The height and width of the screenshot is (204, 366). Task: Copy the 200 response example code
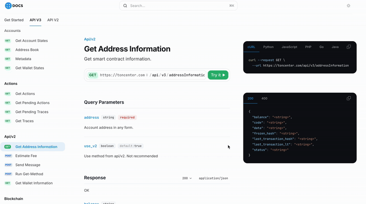pos(349,98)
